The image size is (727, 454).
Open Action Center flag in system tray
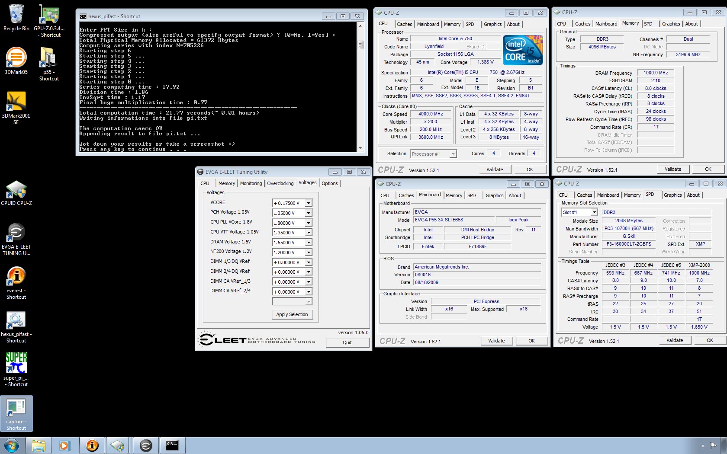713,445
